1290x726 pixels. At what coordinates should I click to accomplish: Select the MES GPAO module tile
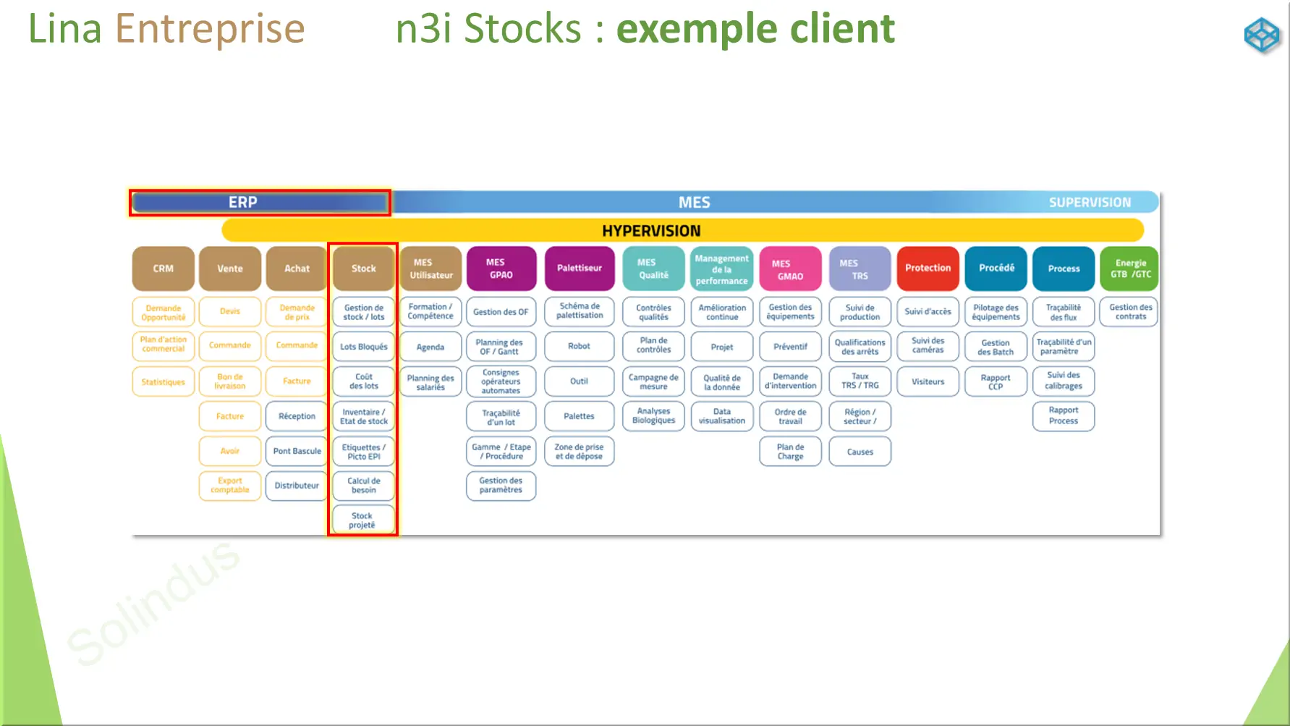(x=501, y=269)
